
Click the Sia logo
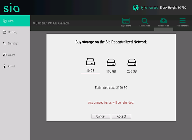11,7
